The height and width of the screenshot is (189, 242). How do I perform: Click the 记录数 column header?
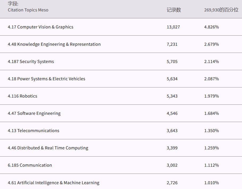click(x=174, y=10)
